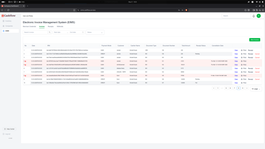The width and height of the screenshot is (265, 149).
Task: Open the green K user avatar
Action: coord(259,16)
